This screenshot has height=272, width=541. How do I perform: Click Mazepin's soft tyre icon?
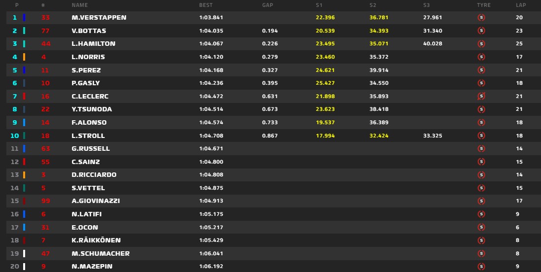[x=481, y=267]
